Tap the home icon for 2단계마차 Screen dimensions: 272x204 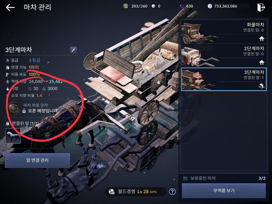coord(261,62)
